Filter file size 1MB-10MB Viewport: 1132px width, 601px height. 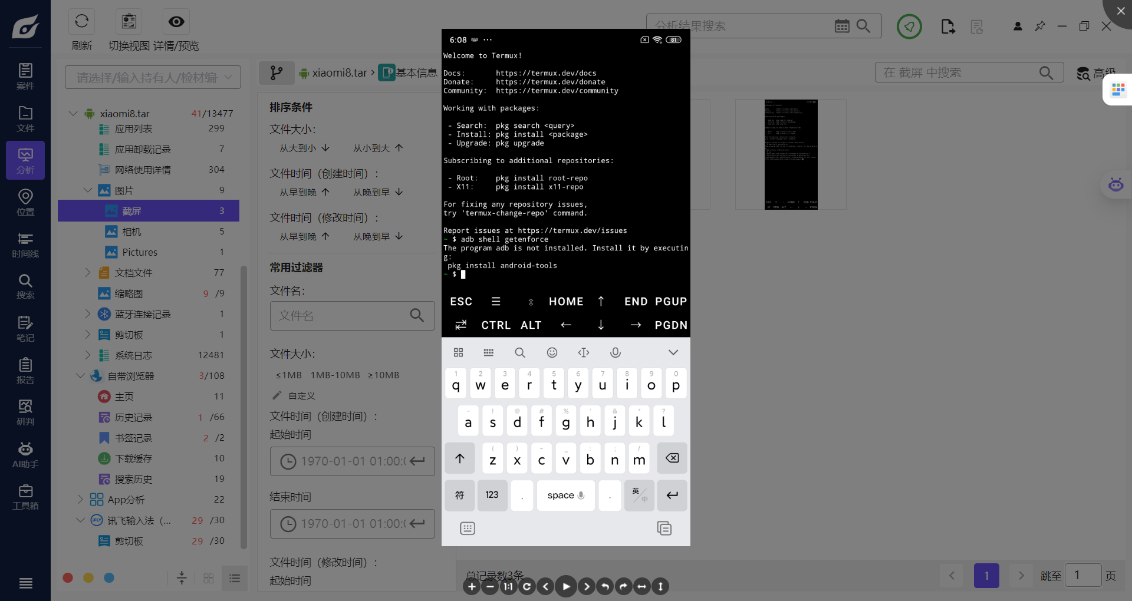coord(335,375)
